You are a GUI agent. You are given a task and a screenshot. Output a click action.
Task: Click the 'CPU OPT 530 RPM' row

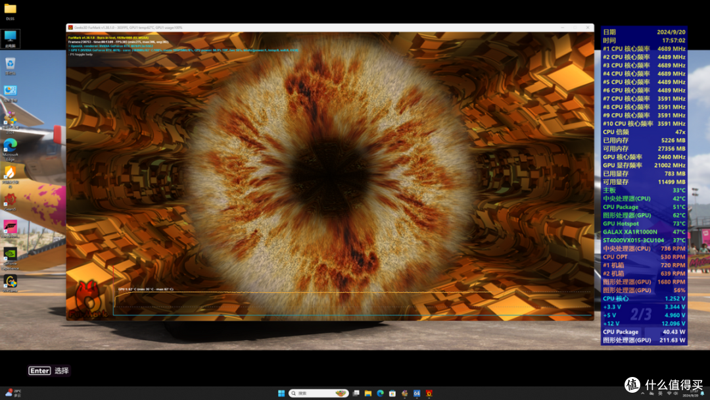(644, 257)
